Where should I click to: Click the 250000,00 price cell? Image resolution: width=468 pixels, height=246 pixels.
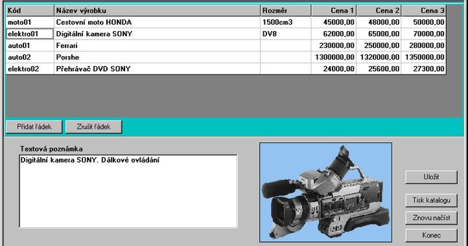(x=379, y=45)
